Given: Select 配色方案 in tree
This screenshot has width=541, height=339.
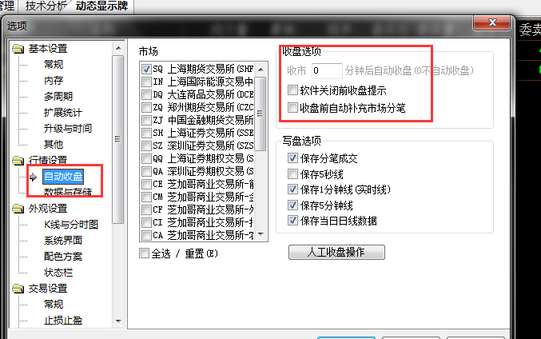Looking at the screenshot, I should pos(63,257).
